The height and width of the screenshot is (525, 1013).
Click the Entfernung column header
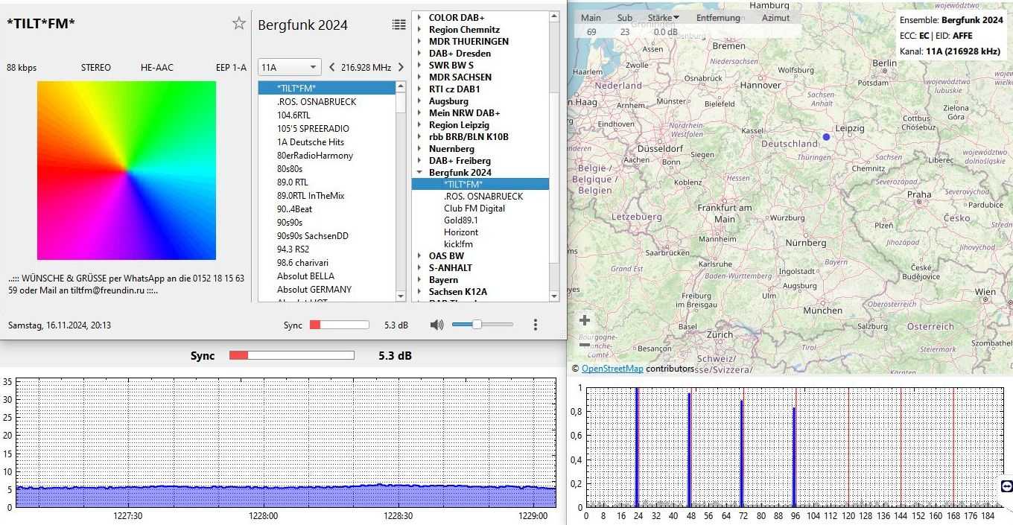point(718,18)
